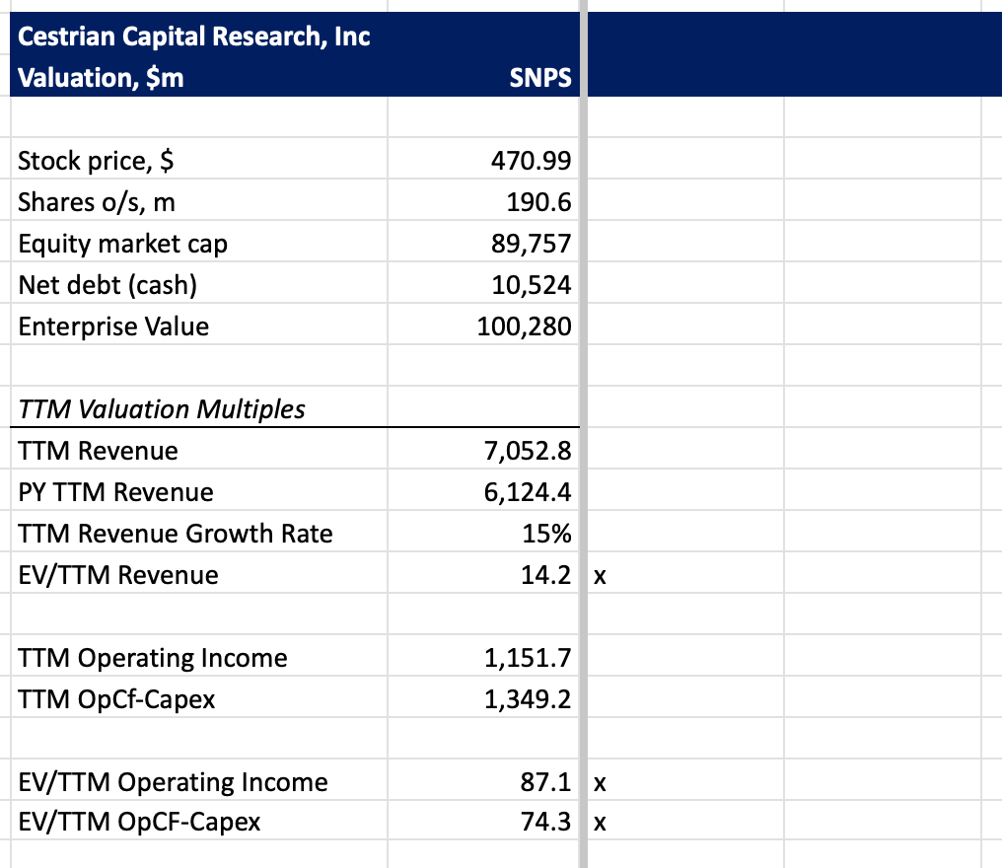Click the EV/TTM Revenue multiple 14.2
Screen dimensions: 1002x868
[545, 575]
